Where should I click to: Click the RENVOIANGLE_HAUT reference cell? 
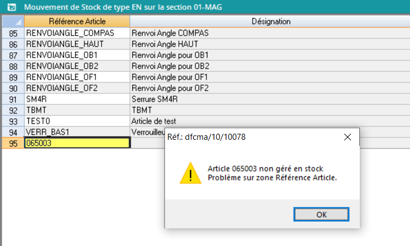(77, 44)
